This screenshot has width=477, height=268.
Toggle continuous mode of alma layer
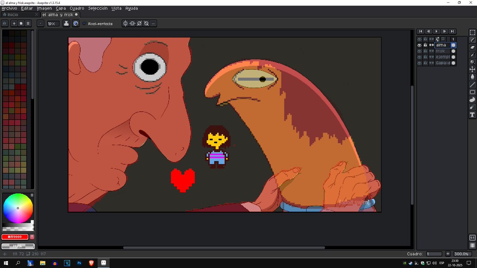pos(431,45)
